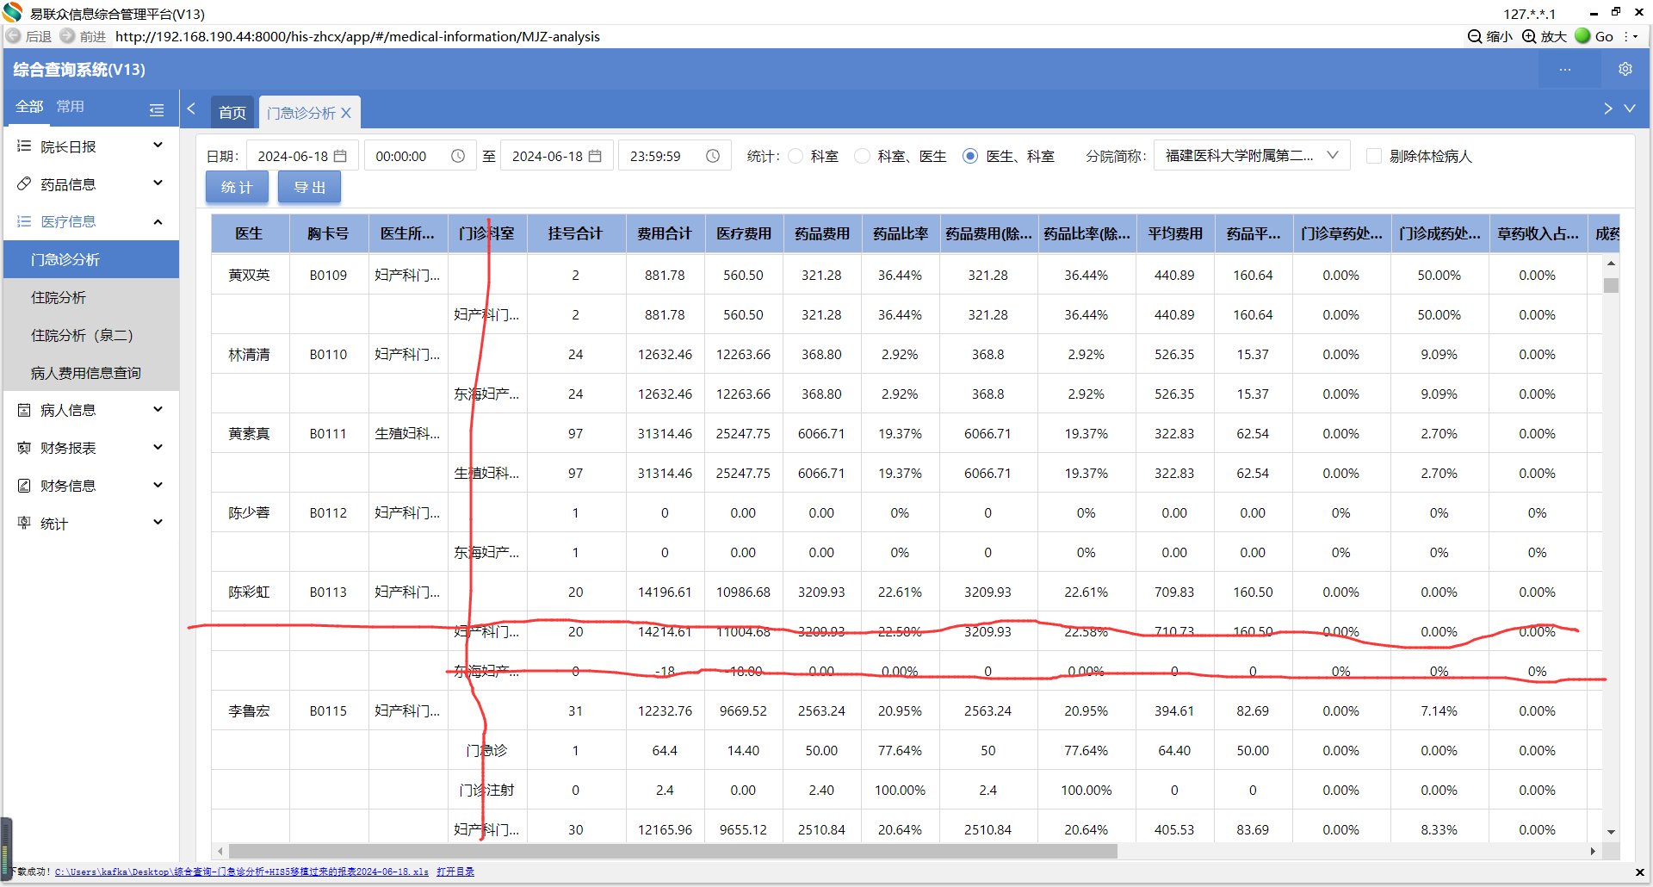Click the application logo in title bar
1653x887 pixels.
pyautogui.click(x=12, y=13)
